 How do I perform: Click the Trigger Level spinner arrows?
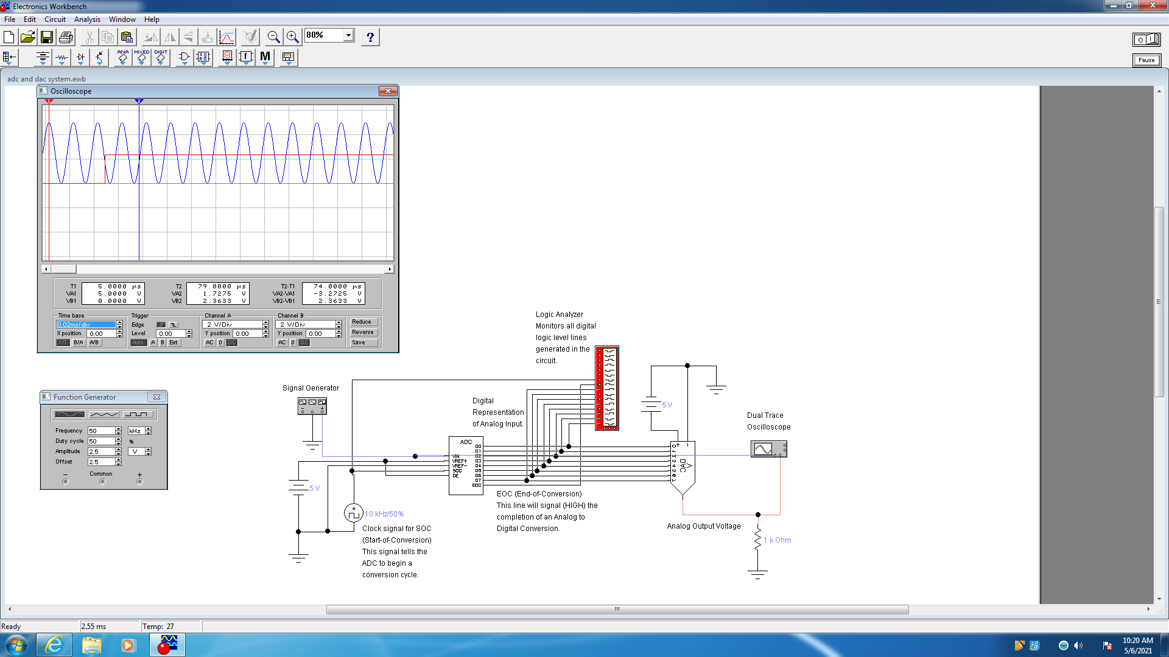tap(189, 333)
